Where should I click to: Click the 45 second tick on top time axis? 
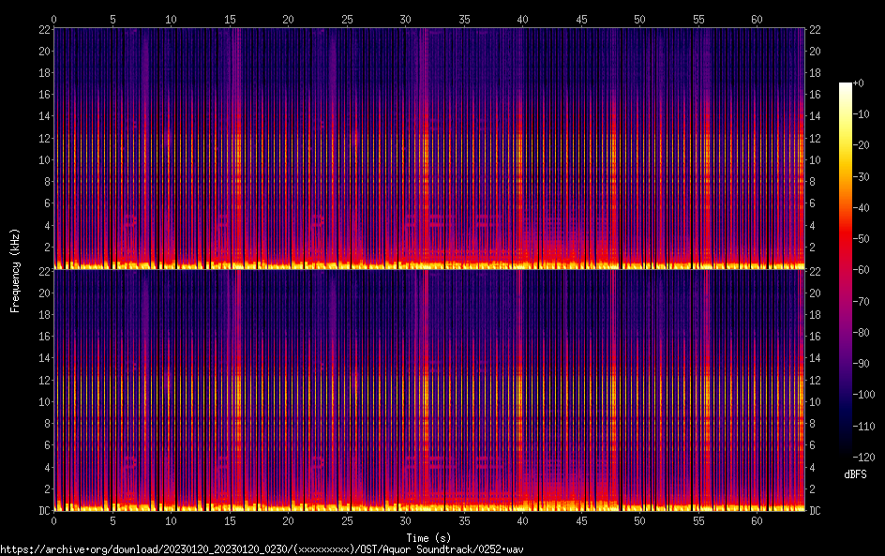pos(581,19)
